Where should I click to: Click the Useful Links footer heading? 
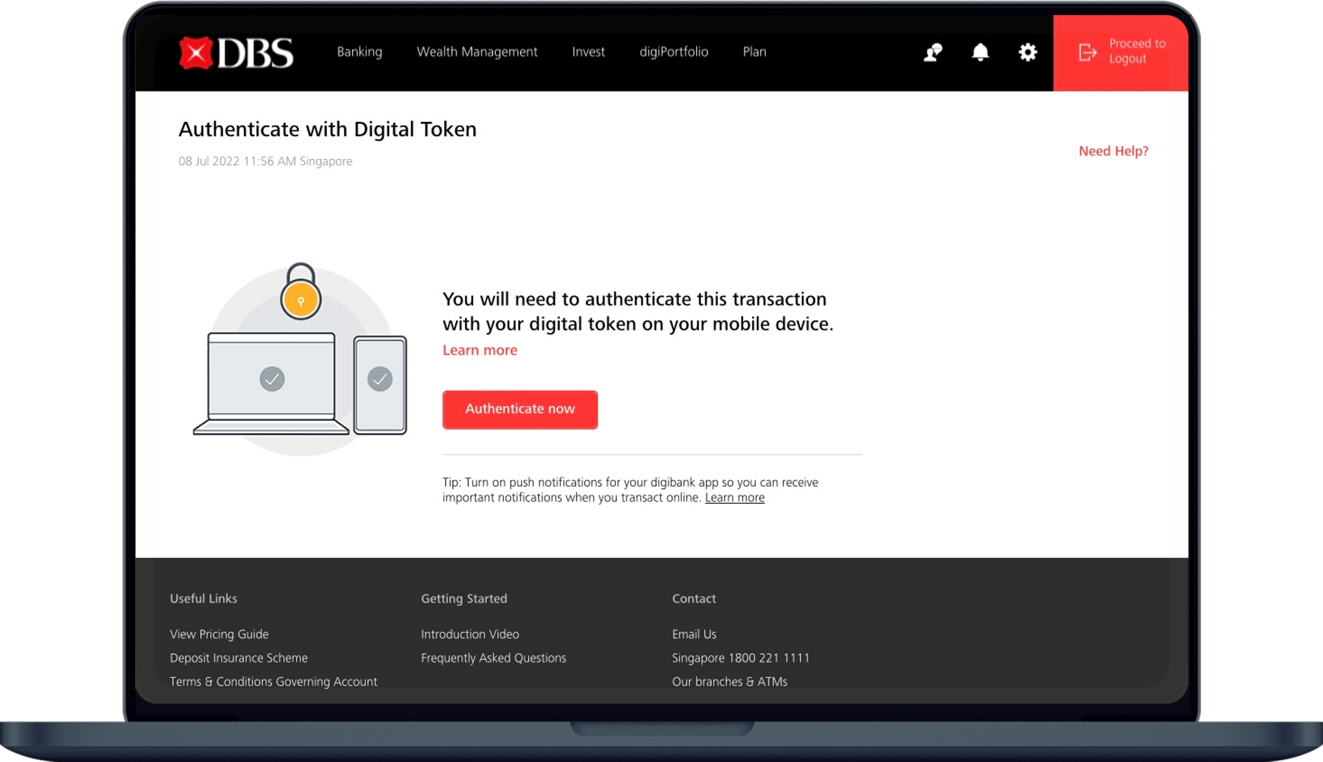203,599
